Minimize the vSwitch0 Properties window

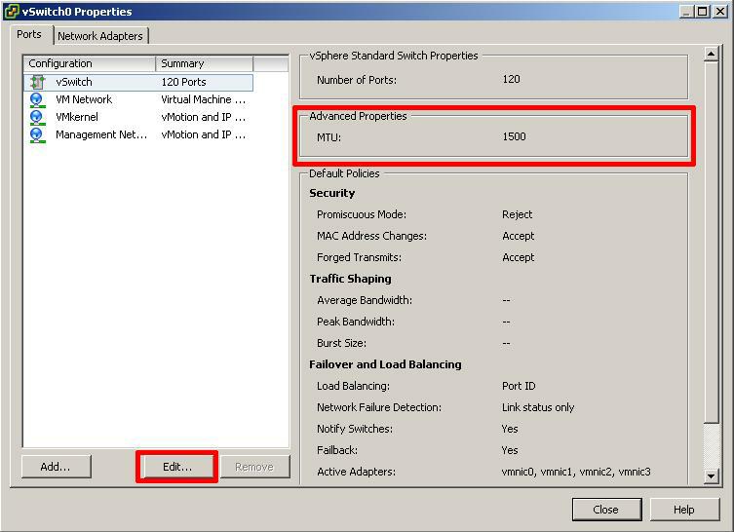(x=686, y=12)
